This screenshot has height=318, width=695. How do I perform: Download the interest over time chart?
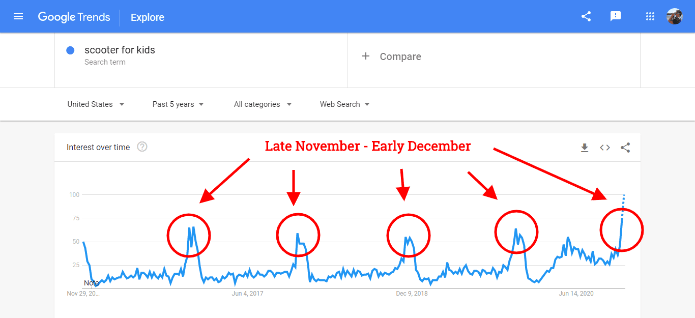[585, 148]
